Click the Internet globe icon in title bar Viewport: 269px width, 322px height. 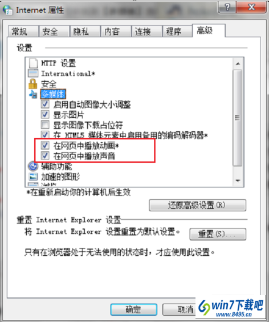click(7, 10)
